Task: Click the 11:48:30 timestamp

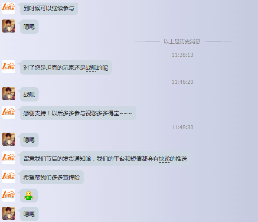Action: point(182,127)
